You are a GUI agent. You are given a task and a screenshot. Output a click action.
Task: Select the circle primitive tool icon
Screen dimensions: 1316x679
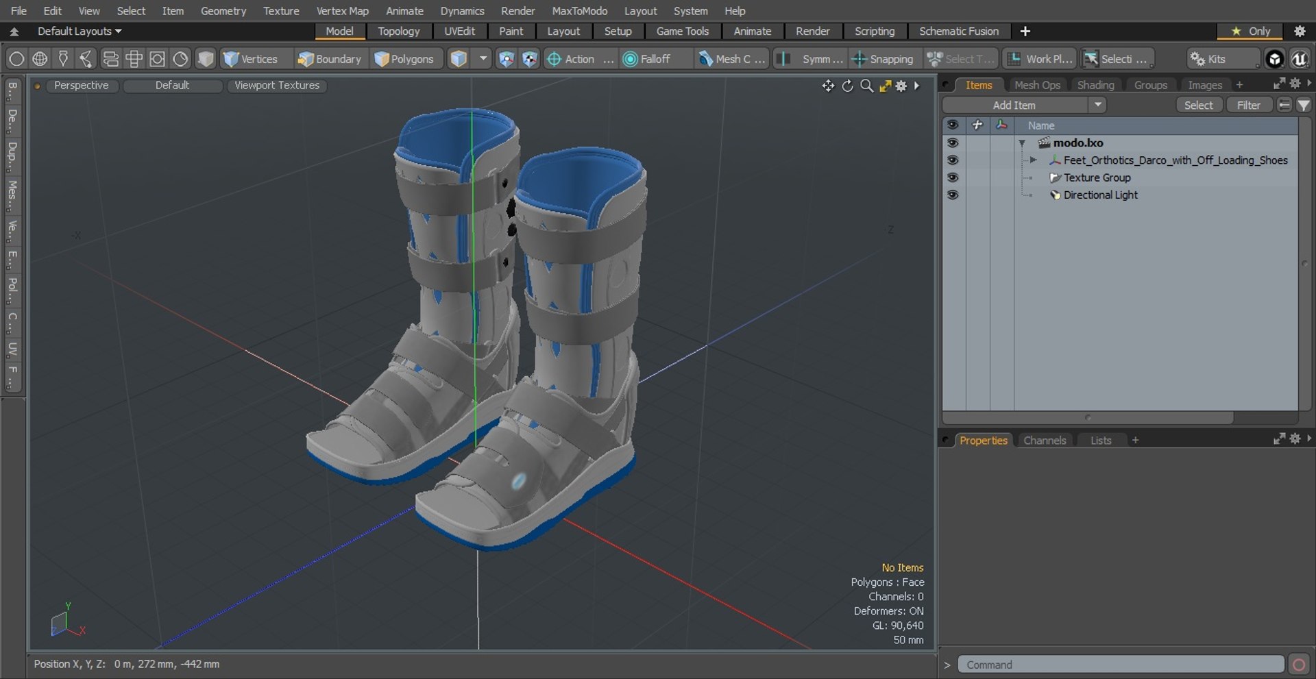pyautogui.click(x=16, y=59)
